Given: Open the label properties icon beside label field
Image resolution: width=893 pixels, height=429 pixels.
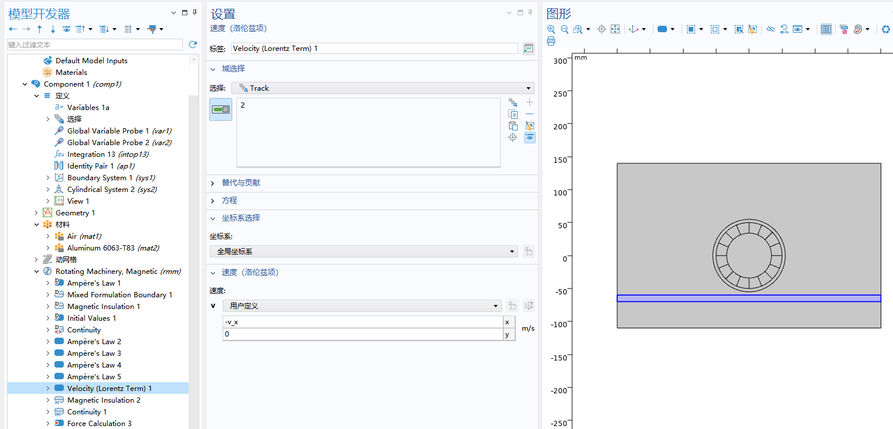Looking at the screenshot, I should pos(529,49).
